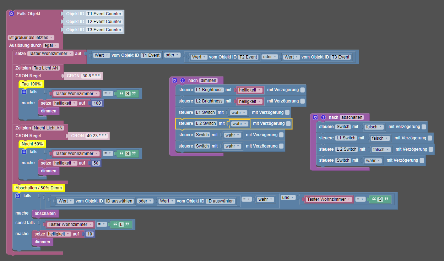Edit brightness number 50
This screenshot has width=444, height=261.
click(96, 163)
